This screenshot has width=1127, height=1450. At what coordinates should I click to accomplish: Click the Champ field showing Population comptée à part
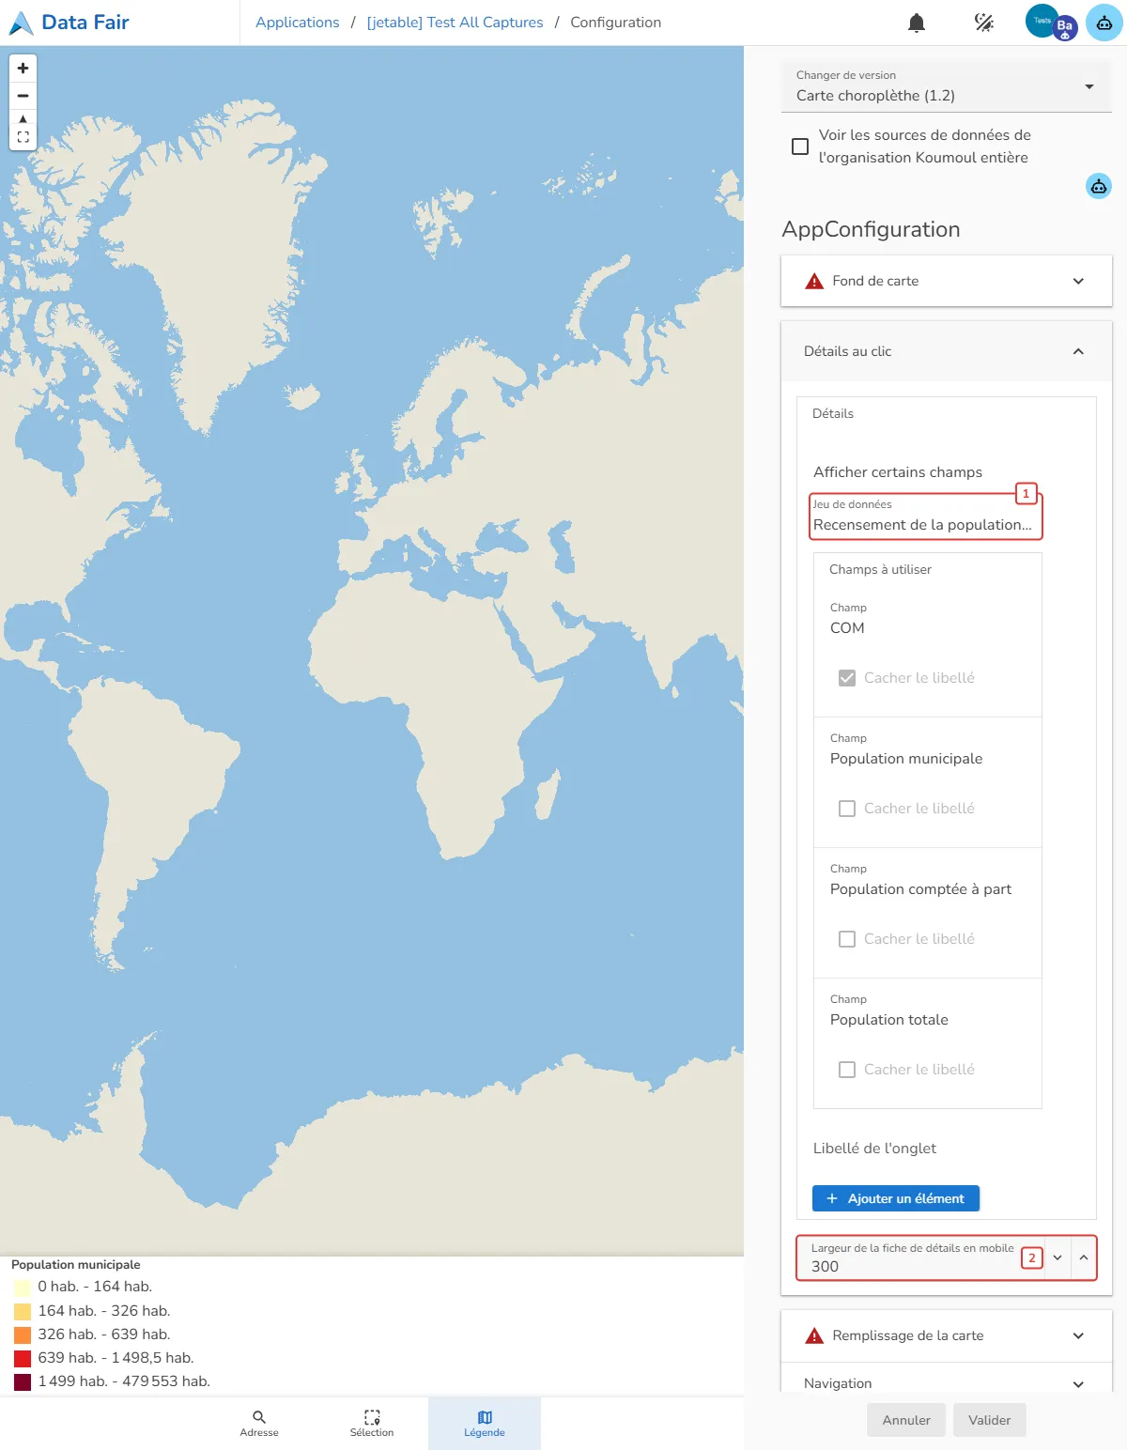(928, 881)
